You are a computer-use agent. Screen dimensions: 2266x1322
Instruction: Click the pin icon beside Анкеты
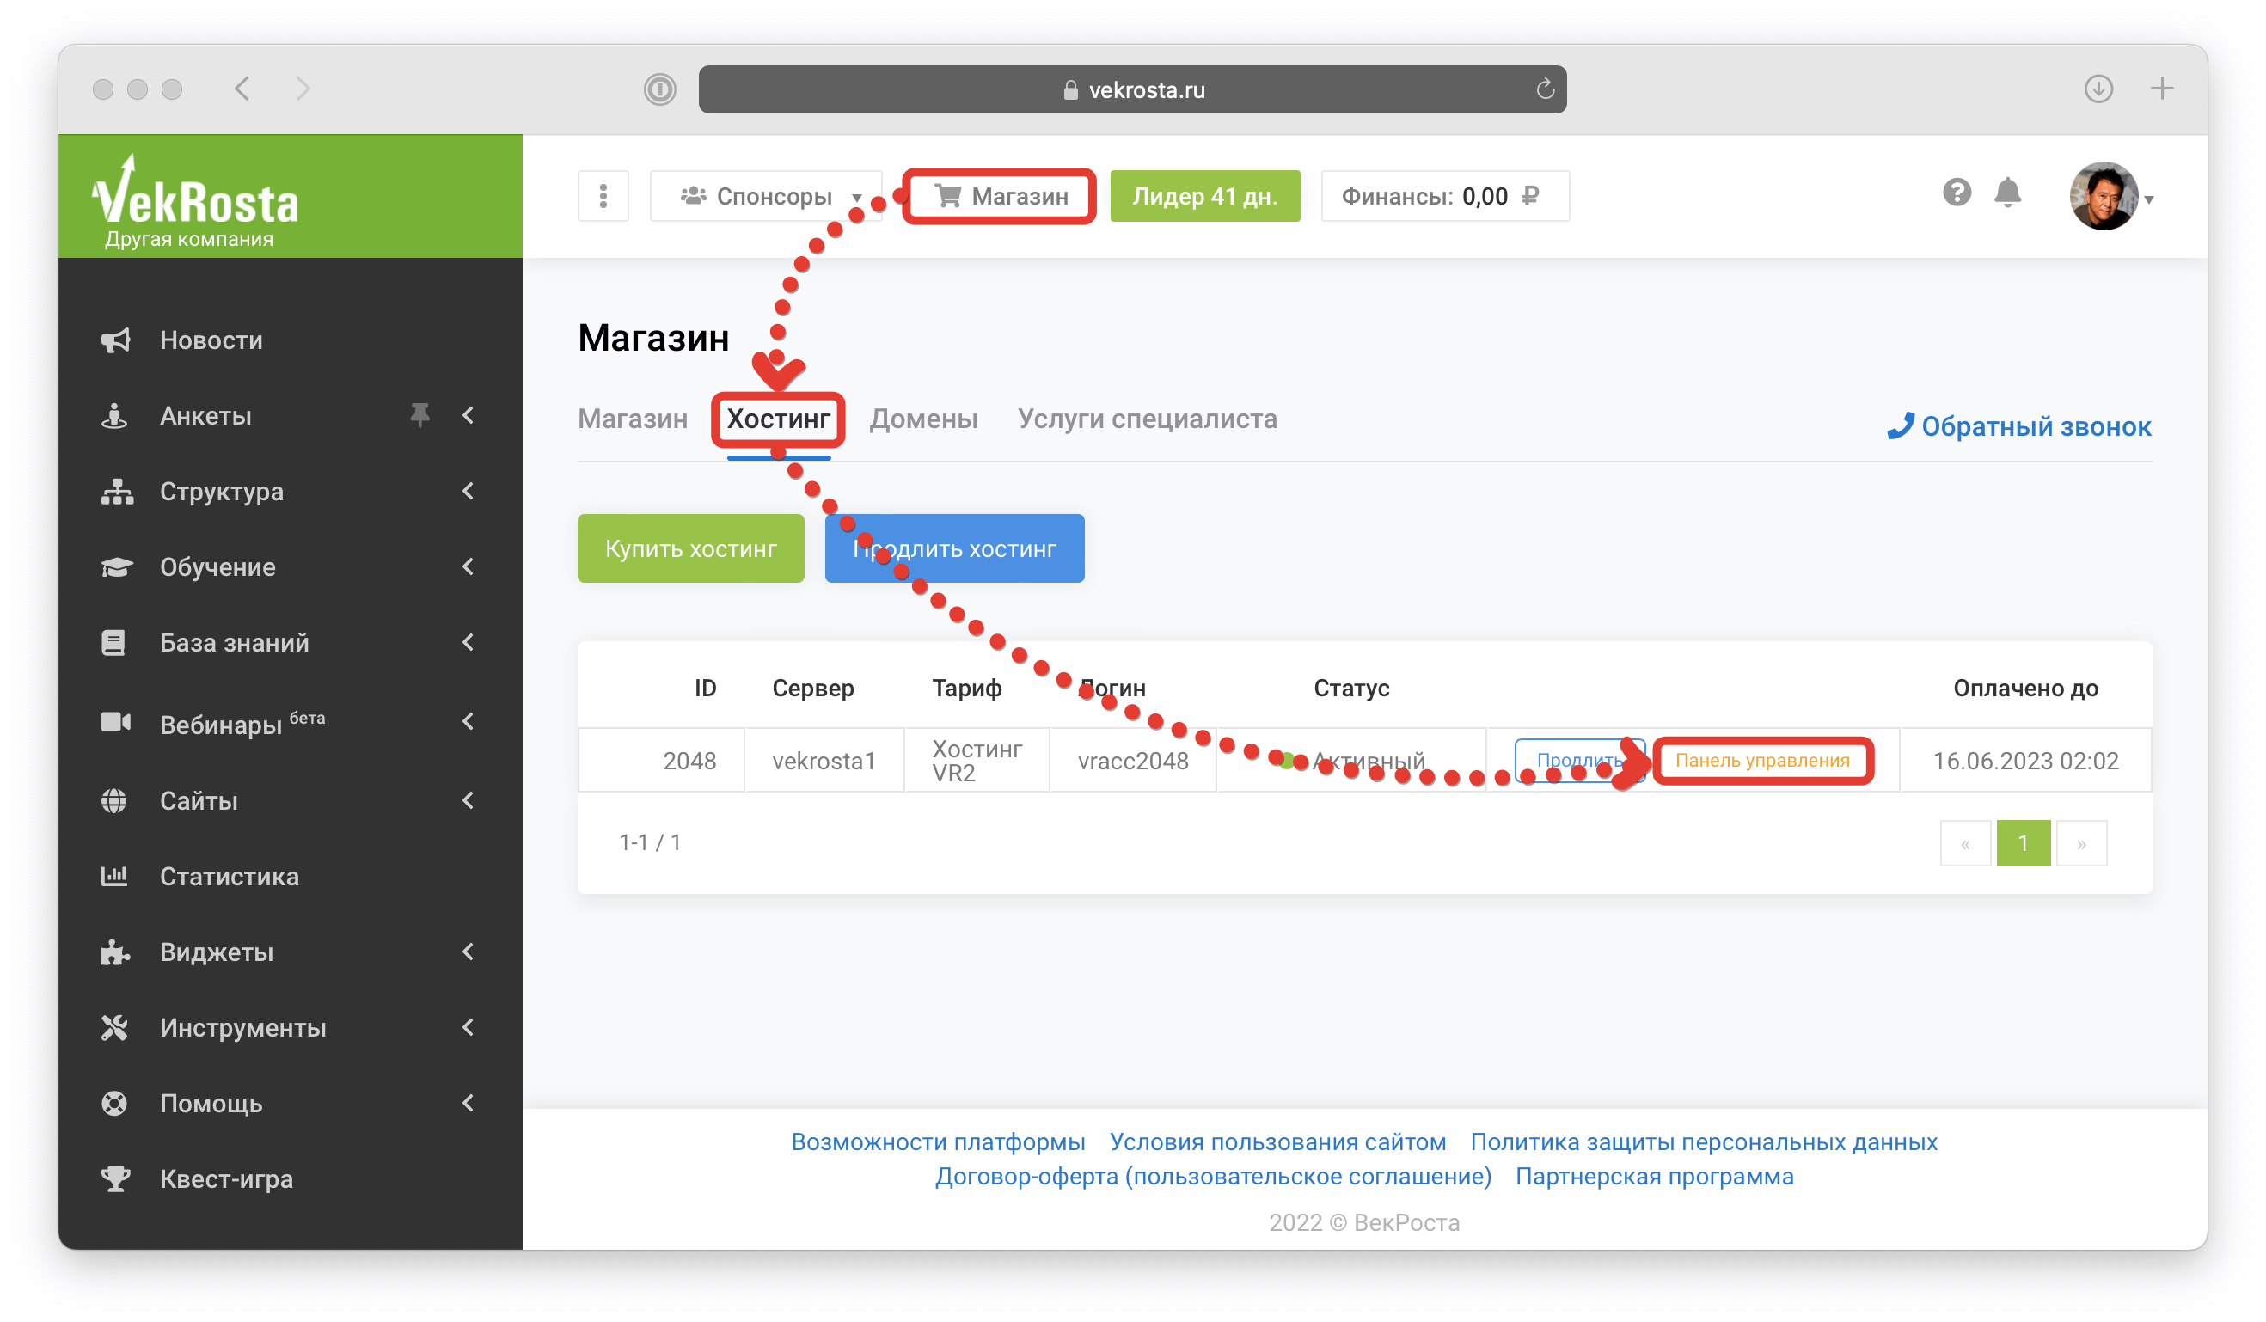[x=420, y=414]
